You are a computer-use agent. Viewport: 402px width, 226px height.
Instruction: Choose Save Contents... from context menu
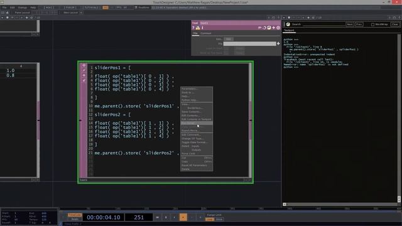[197, 112]
